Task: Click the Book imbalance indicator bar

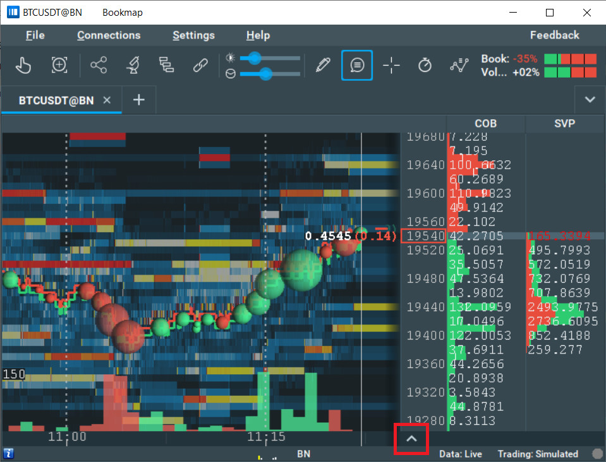Action: (x=570, y=59)
